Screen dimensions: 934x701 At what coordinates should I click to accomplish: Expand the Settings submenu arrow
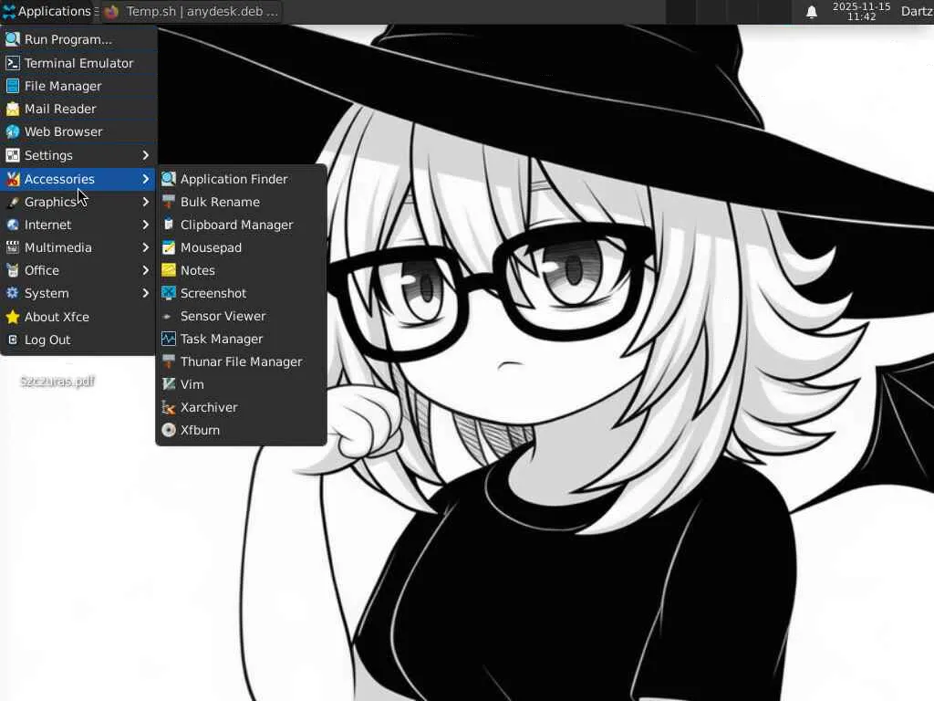pyautogui.click(x=145, y=155)
